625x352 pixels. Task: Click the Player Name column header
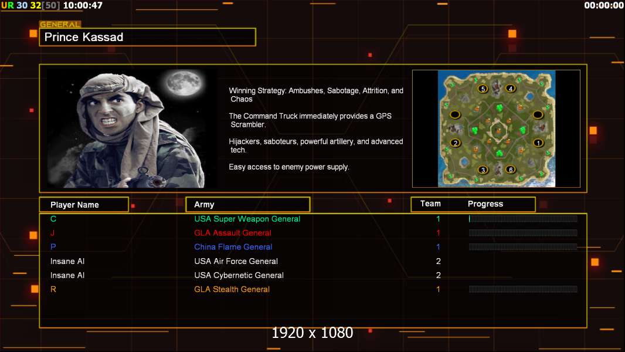click(84, 205)
